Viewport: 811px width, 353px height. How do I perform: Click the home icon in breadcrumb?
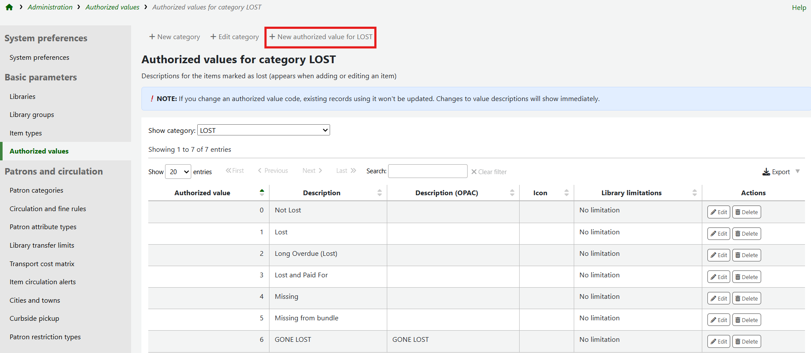(x=9, y=7)
